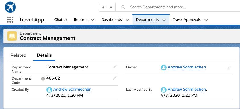
Task: Open the Chatter tab
Action: [x=61, y=20]
